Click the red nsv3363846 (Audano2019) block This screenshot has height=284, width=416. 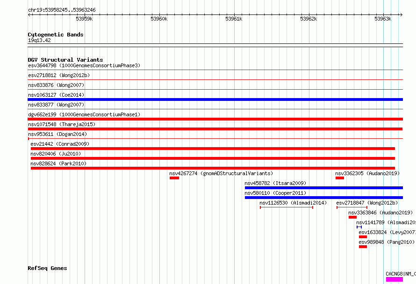(x=352, y=217)
